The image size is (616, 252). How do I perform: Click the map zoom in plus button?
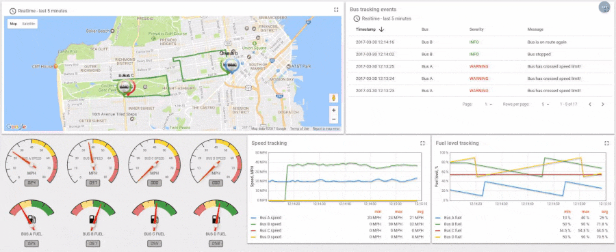point(333,111)
